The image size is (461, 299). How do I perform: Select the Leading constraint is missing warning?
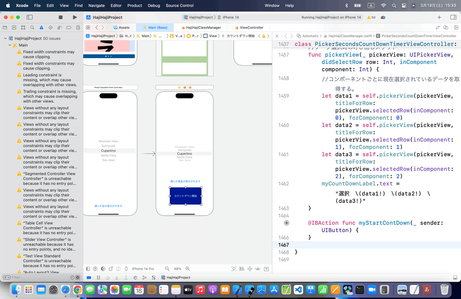(x=47, y=80)
